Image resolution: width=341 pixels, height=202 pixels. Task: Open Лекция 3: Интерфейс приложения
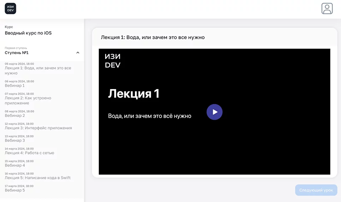pos(38,128)
